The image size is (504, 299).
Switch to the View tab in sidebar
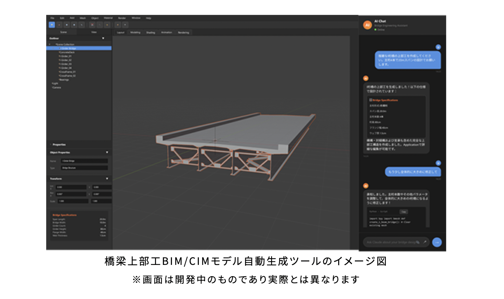(x=93, y=32)
